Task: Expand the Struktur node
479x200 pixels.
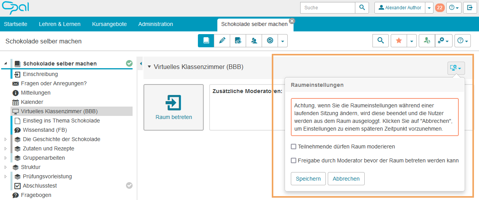Action: click(x=5, y=167)
